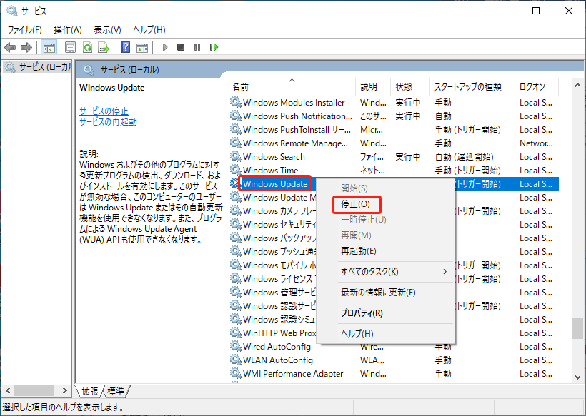Click the Export List toolbar icon
Viewport: 586px width, 416px height.
pos(104,47)
